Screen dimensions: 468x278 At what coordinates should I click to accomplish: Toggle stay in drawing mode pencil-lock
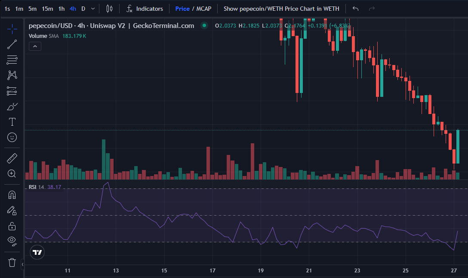[12, 210]
